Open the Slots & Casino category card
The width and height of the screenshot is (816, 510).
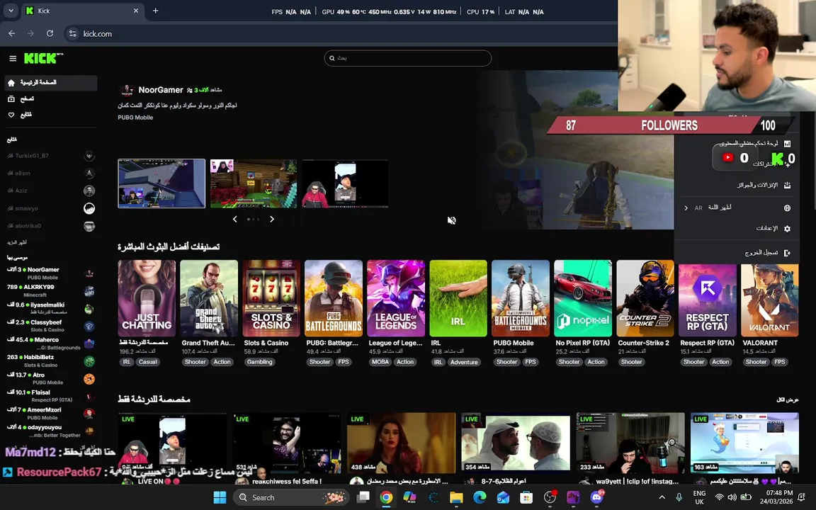[271, 298]
